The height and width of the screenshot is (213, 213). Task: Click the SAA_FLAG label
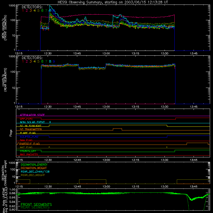[x=26, y=140]
